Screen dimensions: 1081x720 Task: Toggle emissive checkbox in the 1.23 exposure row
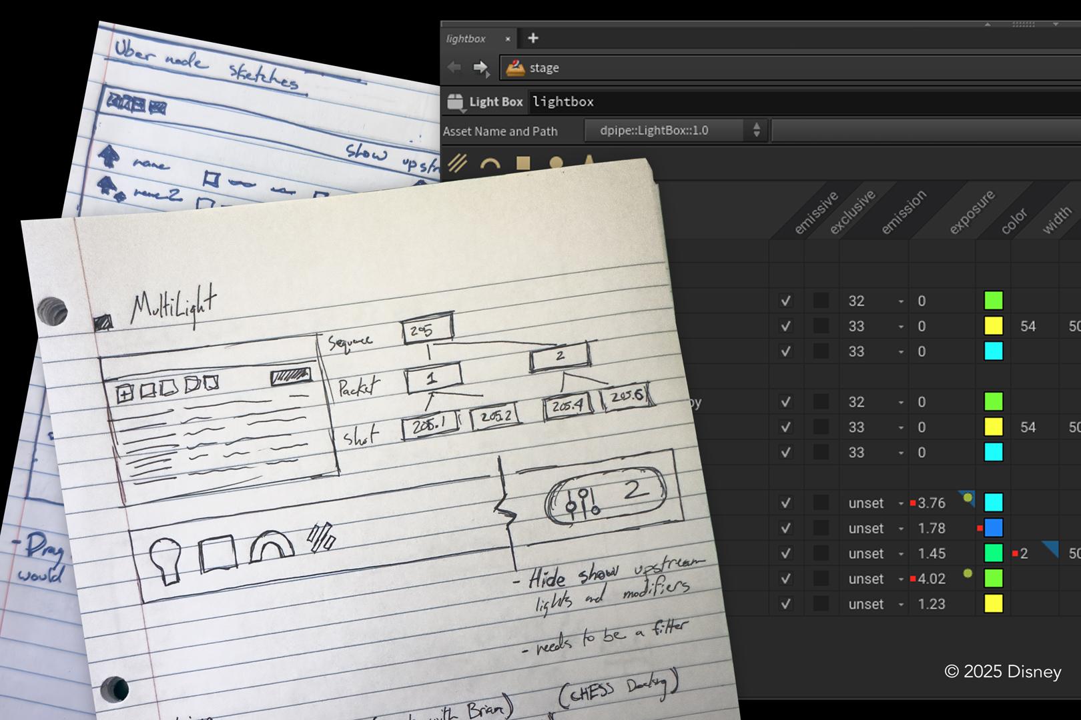click(x=786, y=605)
